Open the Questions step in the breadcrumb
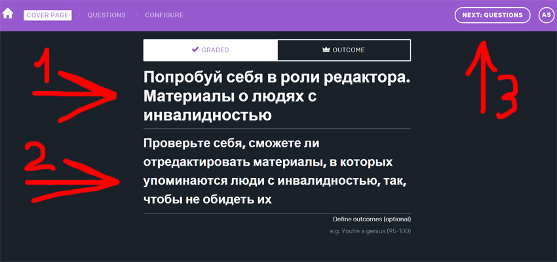 (x=106, y=15)
